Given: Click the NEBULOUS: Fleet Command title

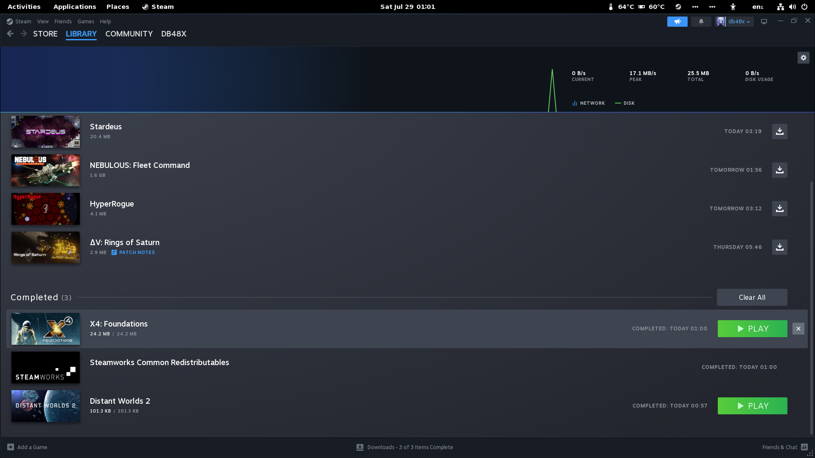Looking at the screenshot, I should 140,165.
